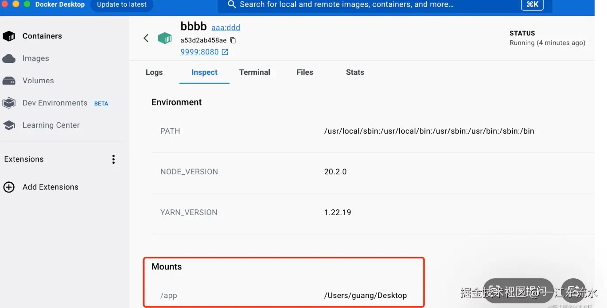607x308 pixels.
Task: Click the Containers sidebar icon
Action: tap(9, 36)
